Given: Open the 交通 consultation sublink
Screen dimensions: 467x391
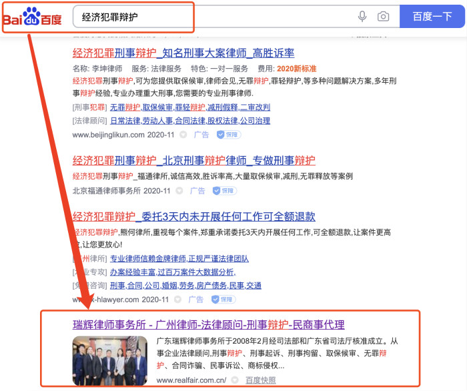Looking at the screenshot, I should 254,286.
